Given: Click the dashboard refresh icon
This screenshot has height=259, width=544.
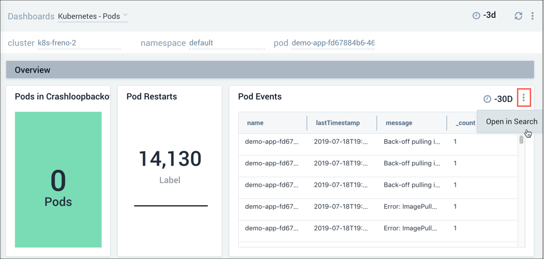Looking at the screenshot, I should click(518, 16).
